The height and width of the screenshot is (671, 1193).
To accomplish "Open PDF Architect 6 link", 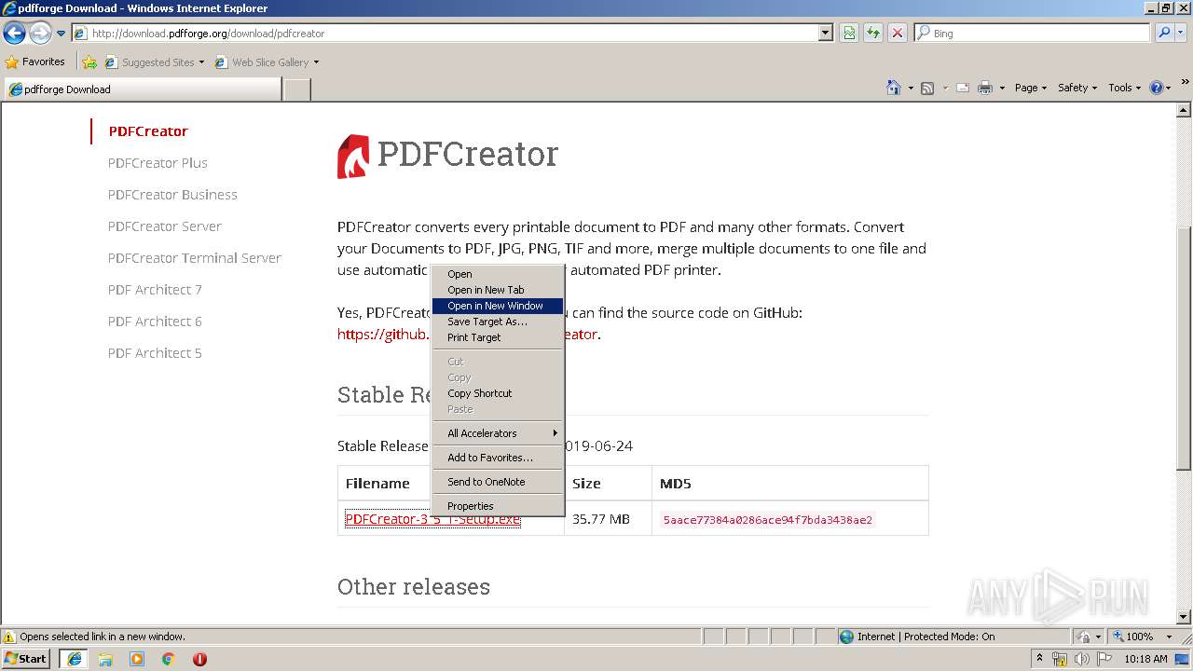I will tap(155, 322).
